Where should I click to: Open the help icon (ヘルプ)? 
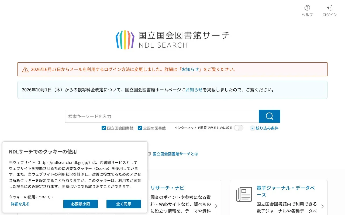307,11
